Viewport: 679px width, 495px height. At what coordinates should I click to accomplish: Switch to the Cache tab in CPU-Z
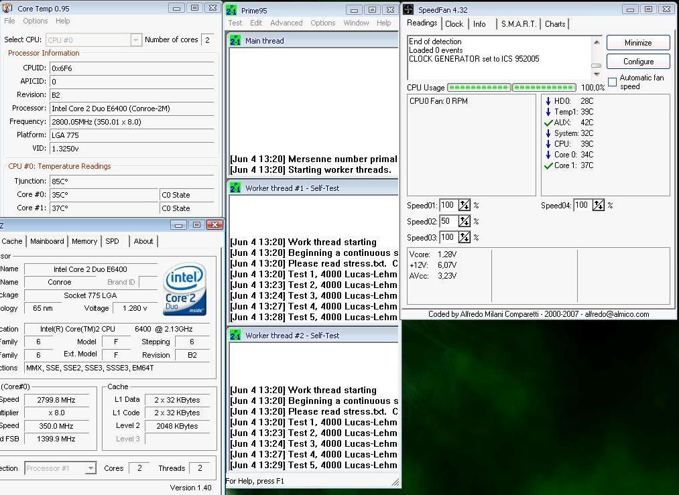pos(12,241)
